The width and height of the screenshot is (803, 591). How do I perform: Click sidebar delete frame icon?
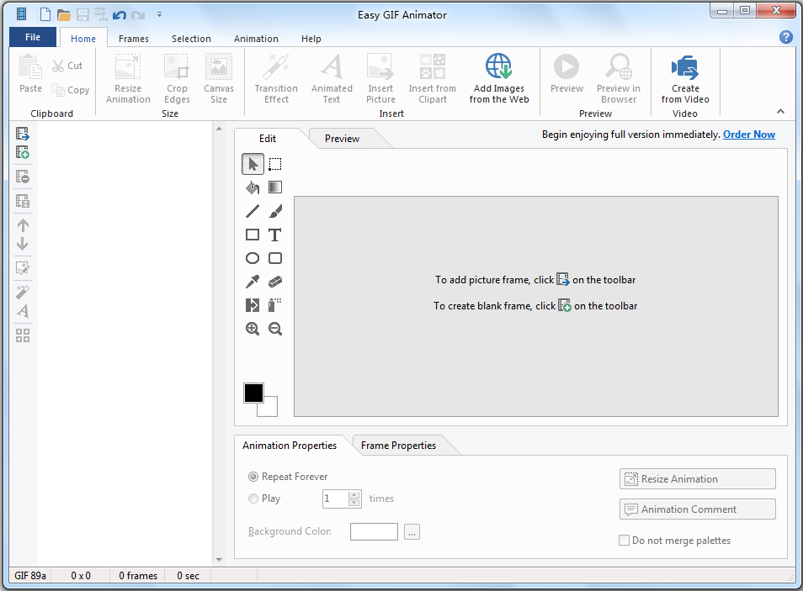click(23, 177)
